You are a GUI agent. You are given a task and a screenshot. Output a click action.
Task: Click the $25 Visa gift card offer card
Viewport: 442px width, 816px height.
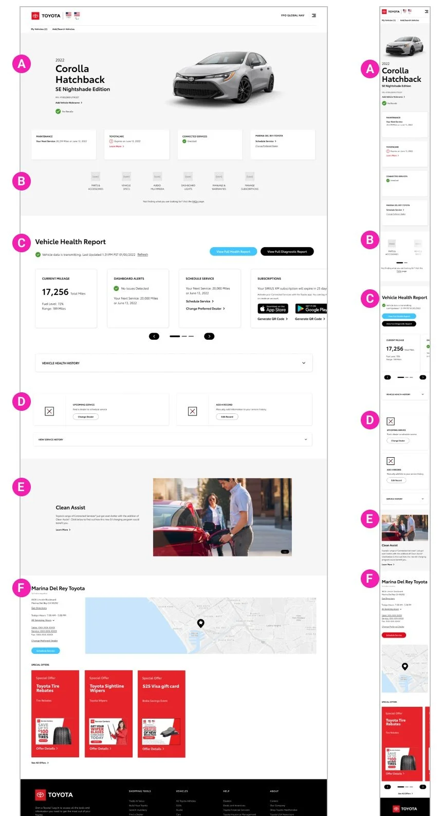tap(161, 714)
